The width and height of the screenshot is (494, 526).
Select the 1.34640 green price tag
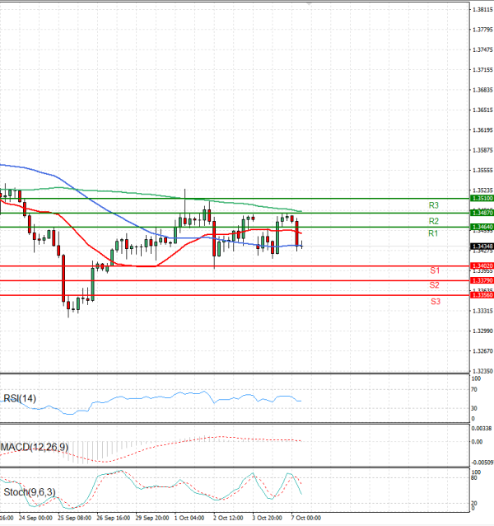coord(481,226)
